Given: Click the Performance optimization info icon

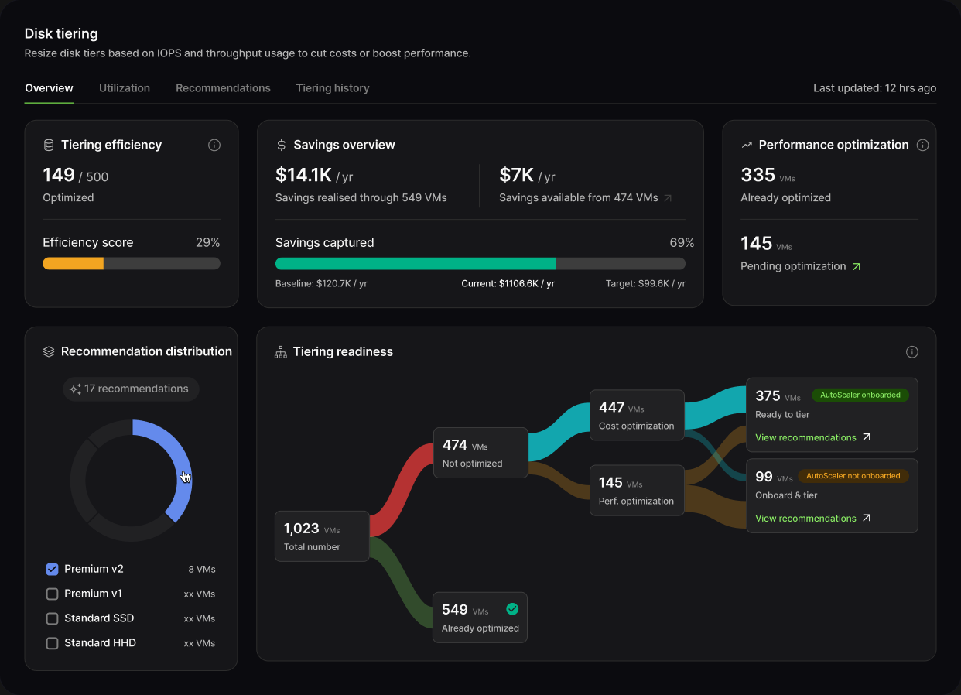Looking at the screenshot, I should pos(922,145).
